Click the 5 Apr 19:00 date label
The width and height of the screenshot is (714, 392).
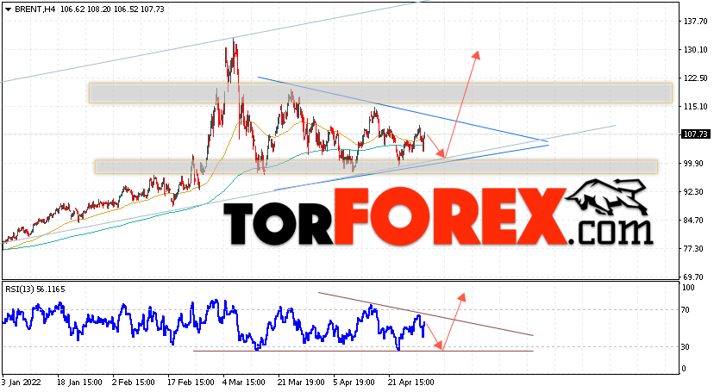click(354, 383)
